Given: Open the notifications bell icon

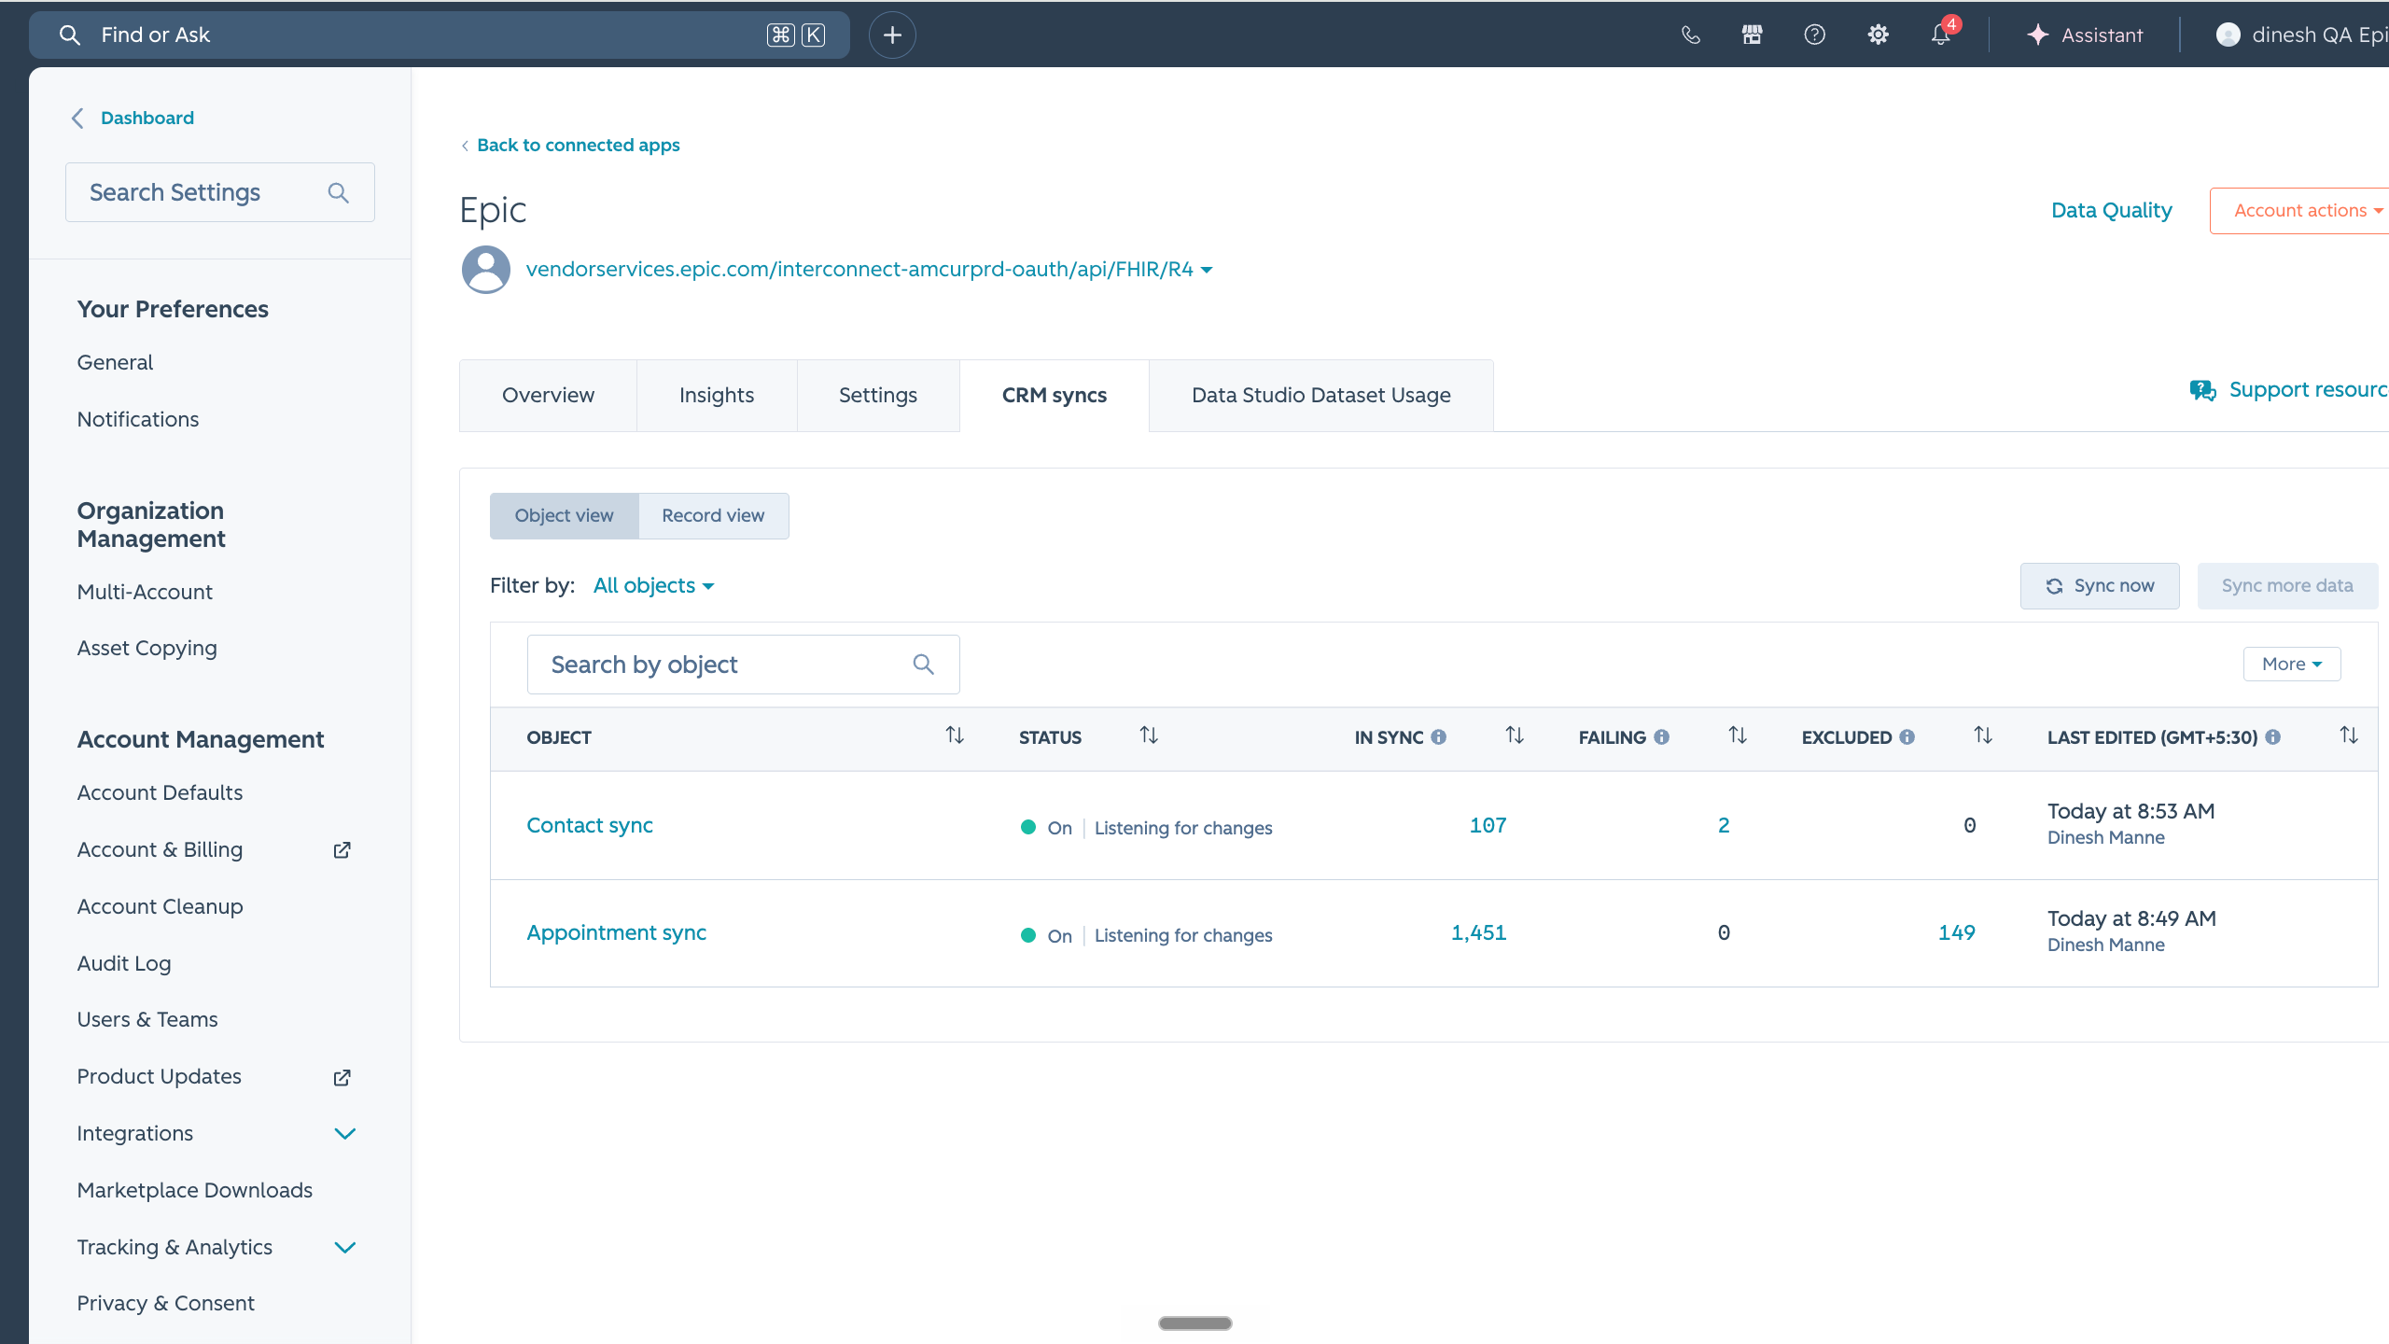Looking at the screenshot, I should point(1941,35).
